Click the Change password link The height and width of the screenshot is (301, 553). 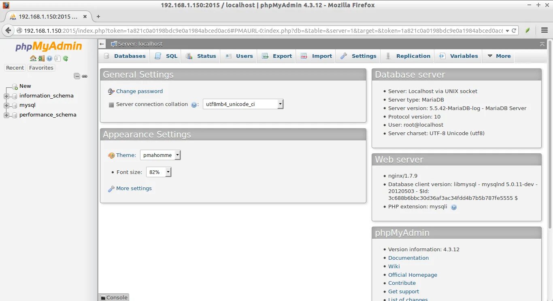click(139, 91)
